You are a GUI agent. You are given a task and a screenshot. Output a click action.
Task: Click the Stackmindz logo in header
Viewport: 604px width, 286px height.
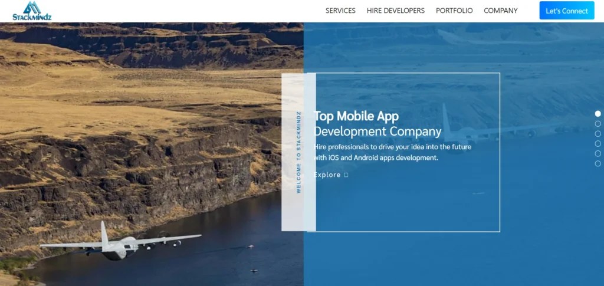point(32,11)
